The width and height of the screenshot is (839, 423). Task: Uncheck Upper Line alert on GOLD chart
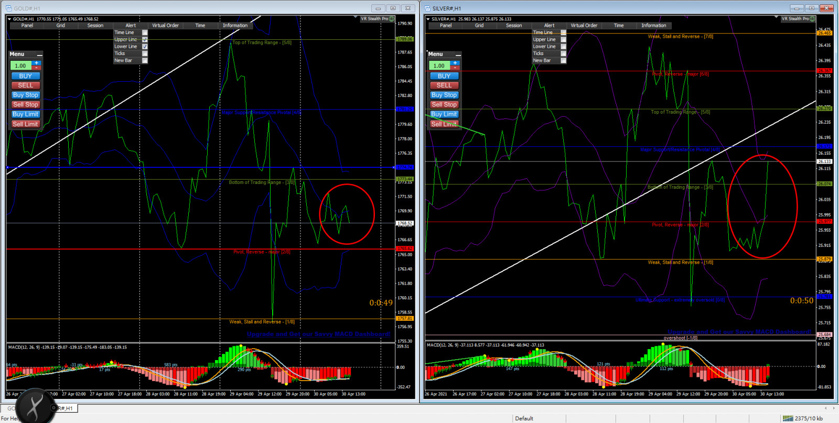click(145, 39)
